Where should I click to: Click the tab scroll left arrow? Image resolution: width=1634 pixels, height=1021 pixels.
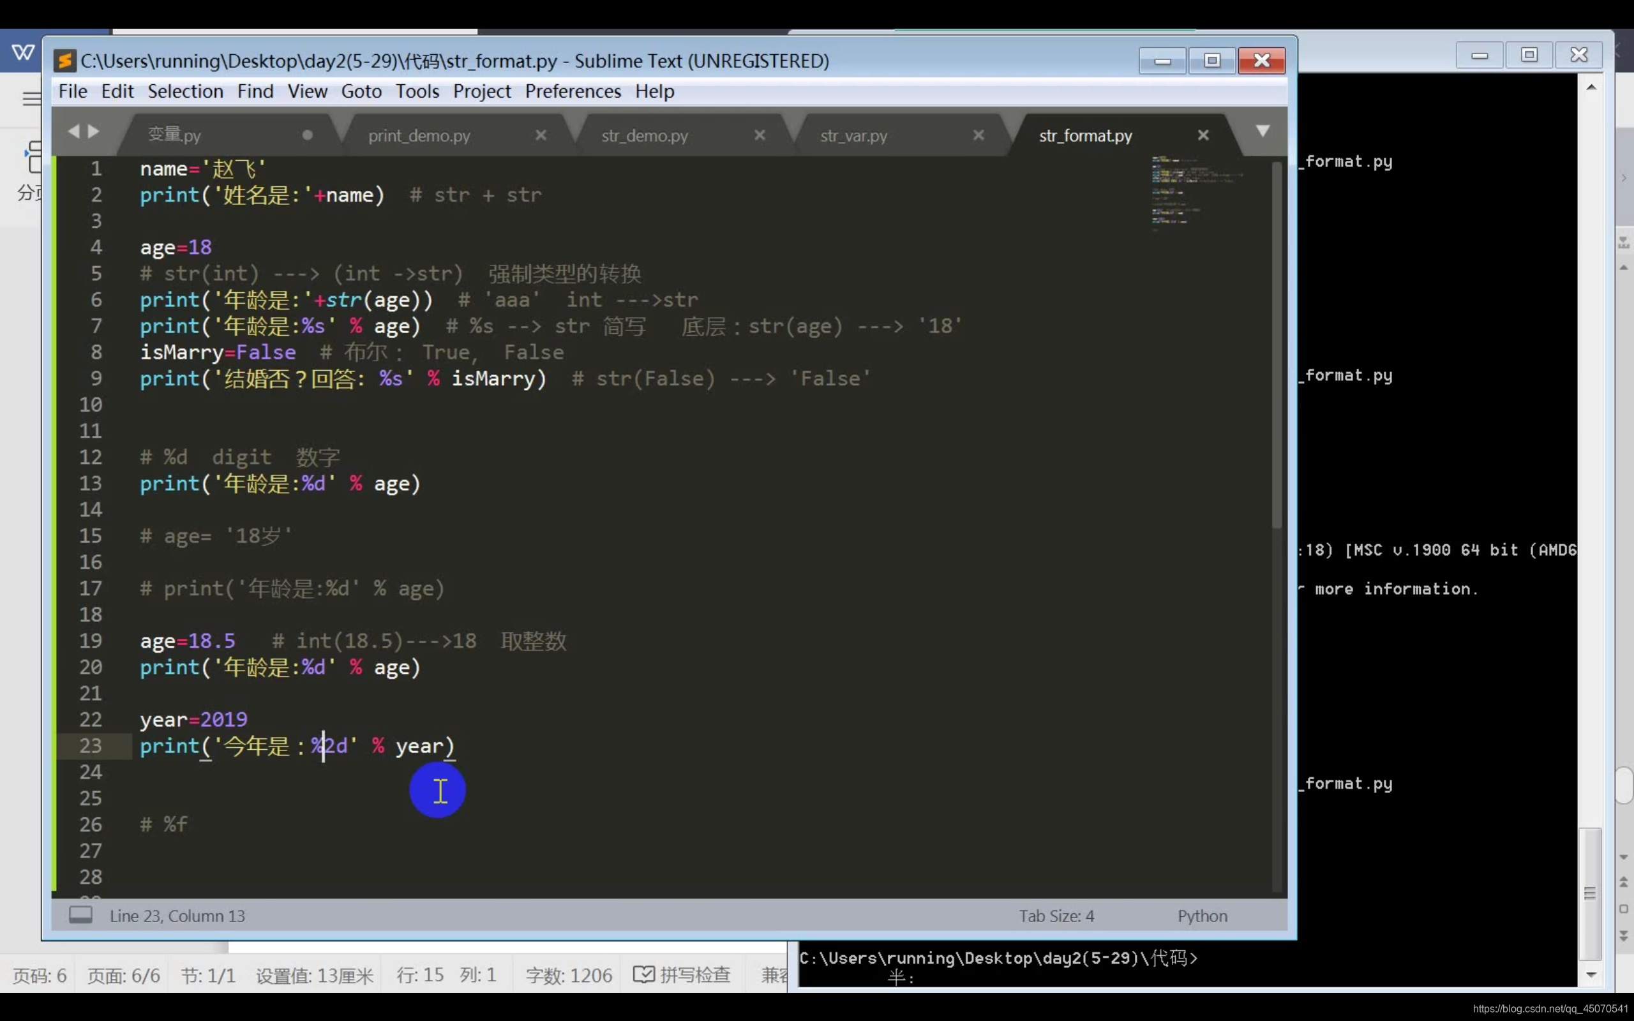tap(73, 131)
